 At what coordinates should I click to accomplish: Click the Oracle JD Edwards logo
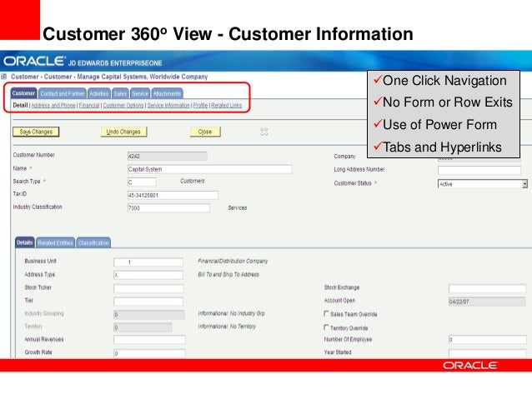tap(83, 62)
